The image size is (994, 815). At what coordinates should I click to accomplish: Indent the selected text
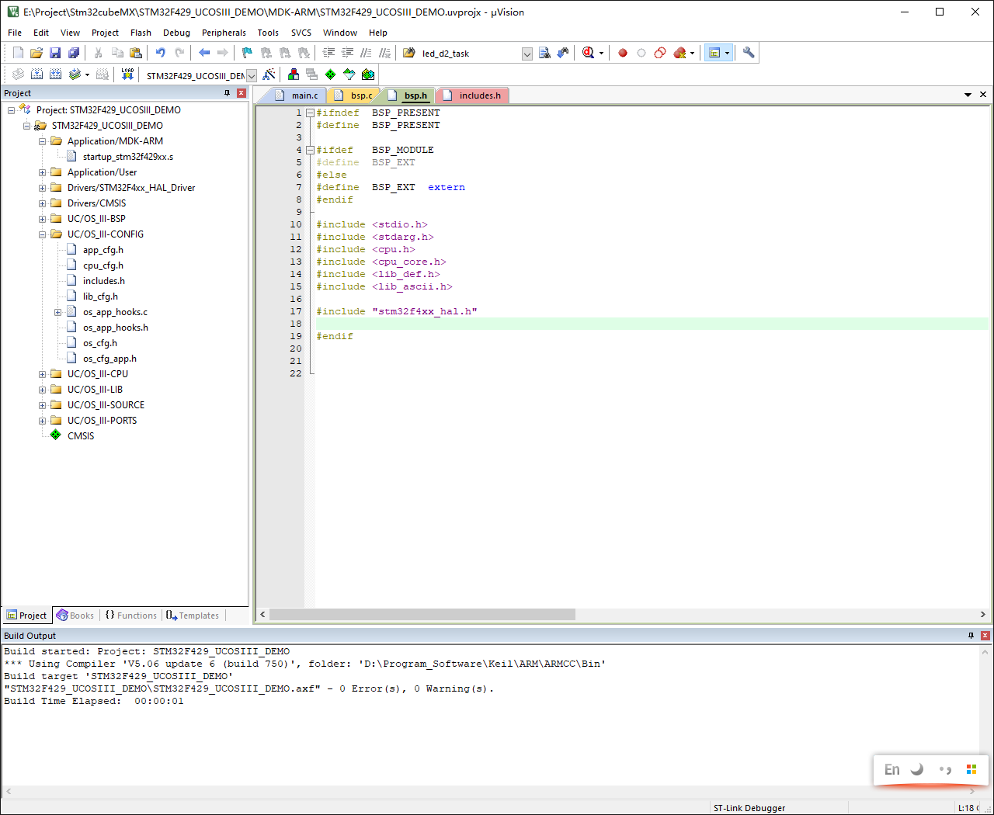328,53
